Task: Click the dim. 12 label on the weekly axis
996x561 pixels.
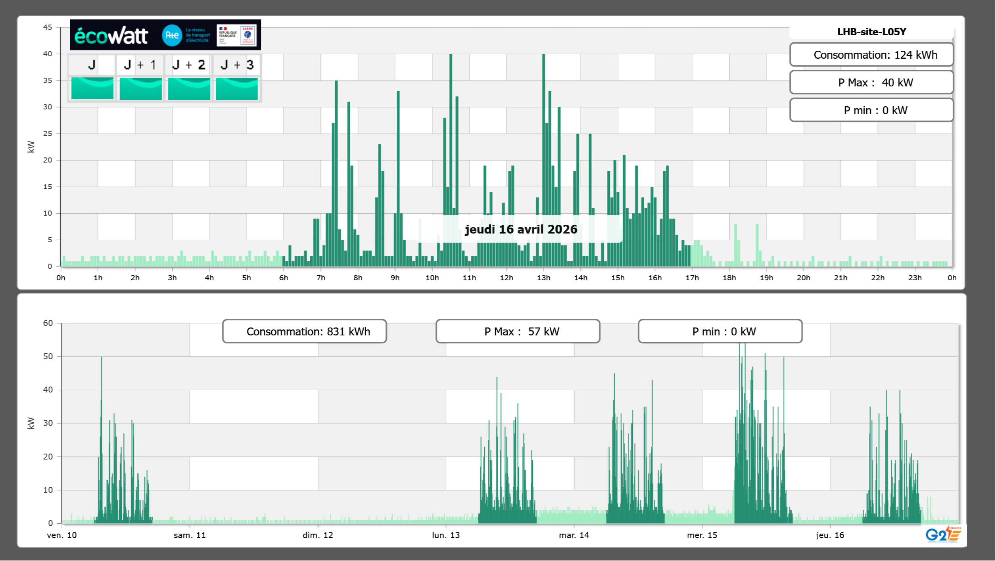Action: point(318,535)
